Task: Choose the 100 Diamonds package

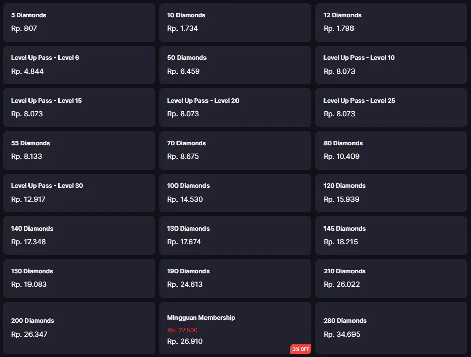Action: [x=235, y=192]
